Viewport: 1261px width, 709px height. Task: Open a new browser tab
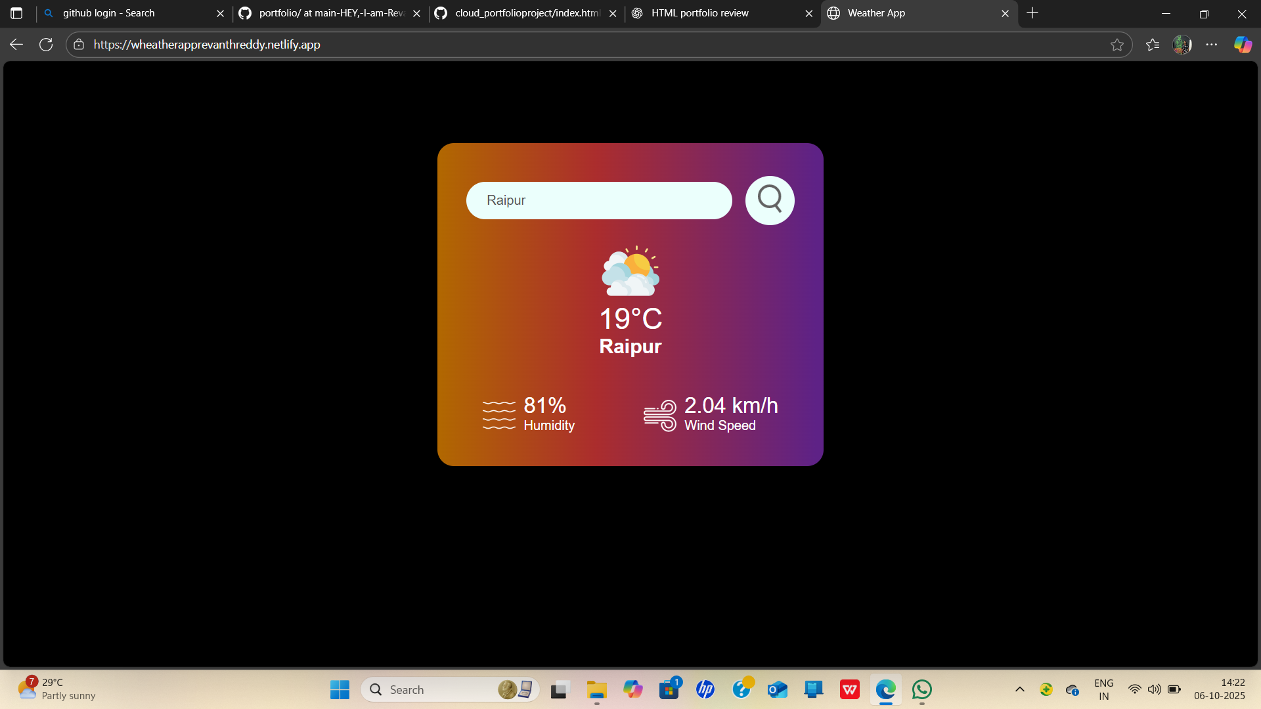tap(1032, 13)
